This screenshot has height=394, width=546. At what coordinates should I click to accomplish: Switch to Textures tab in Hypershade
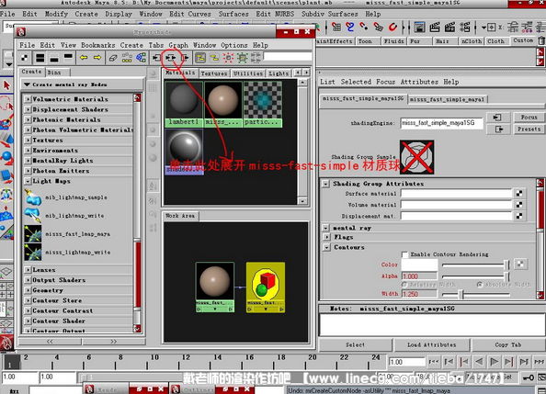pyautogui.click(x=214, y=73)
